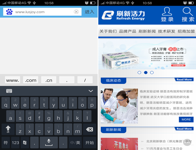Insert the .com shortcut key
This screenshot has height=150, width=196.
(x=30, y=80)
